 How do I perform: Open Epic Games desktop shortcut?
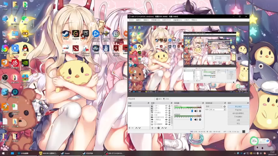85,34
